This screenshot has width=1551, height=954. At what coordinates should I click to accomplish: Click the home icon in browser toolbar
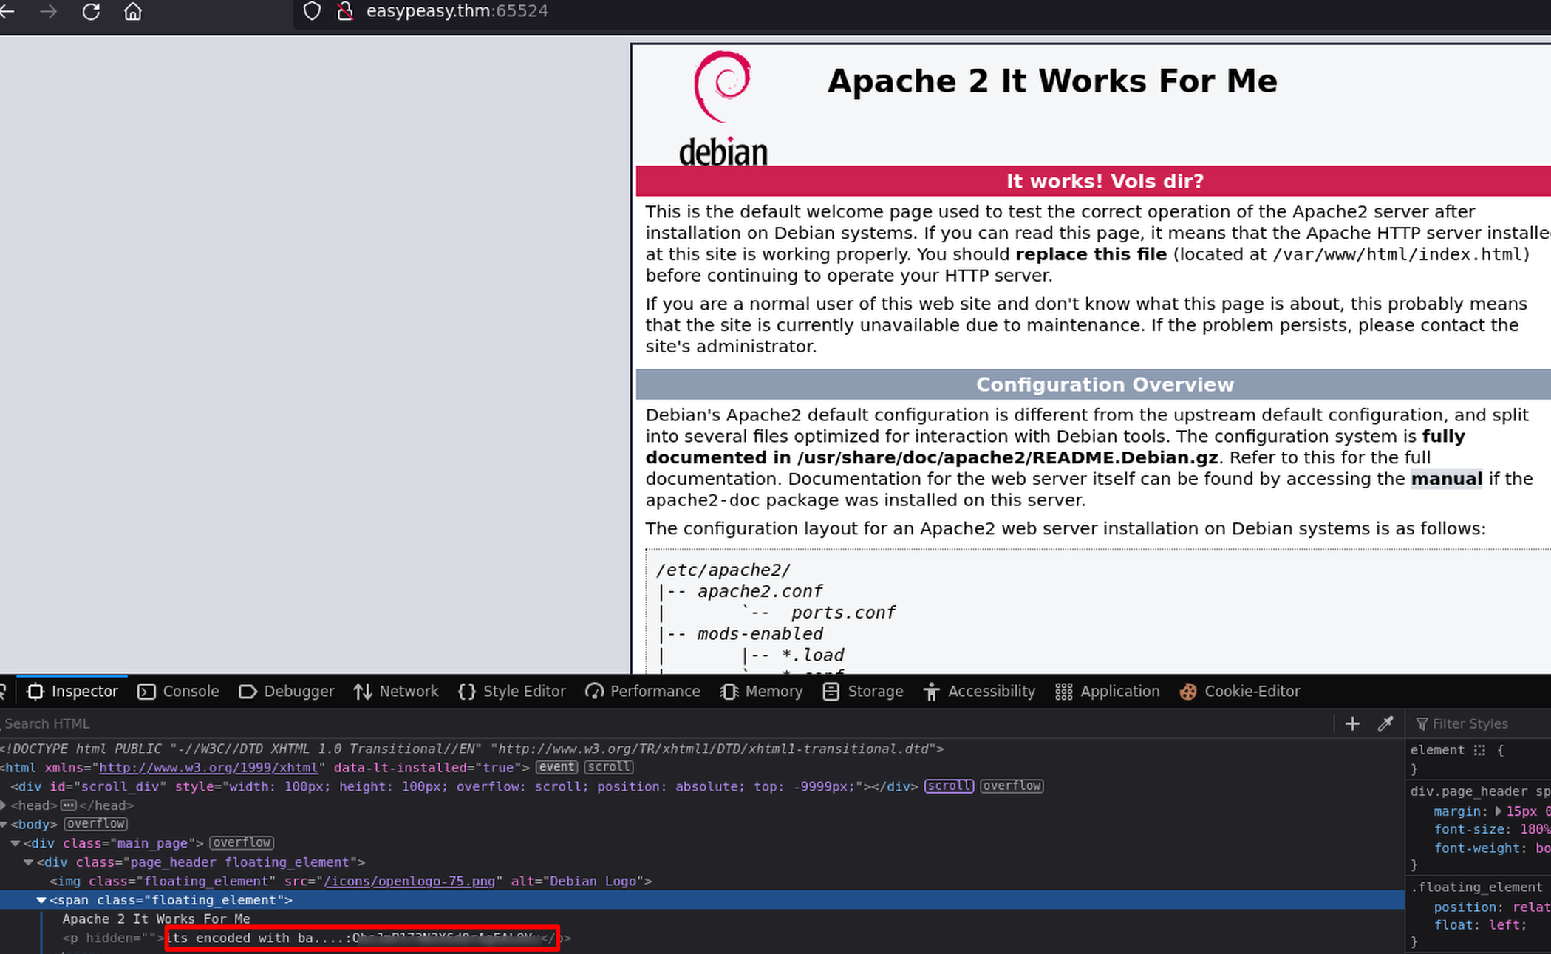point(133,12)
